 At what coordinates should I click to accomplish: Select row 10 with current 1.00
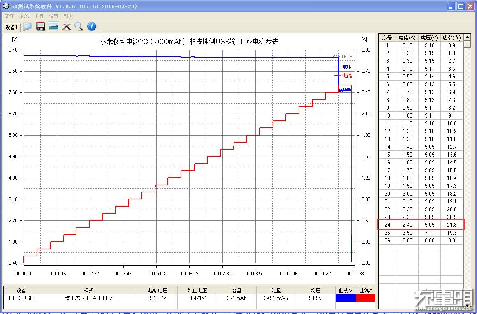point(421,115)
